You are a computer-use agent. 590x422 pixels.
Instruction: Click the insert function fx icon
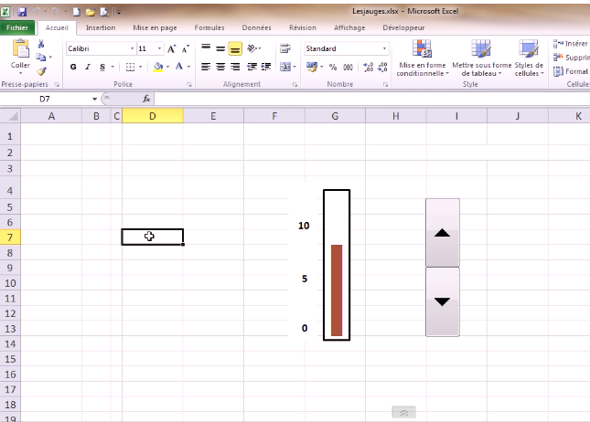click(145, 99)
